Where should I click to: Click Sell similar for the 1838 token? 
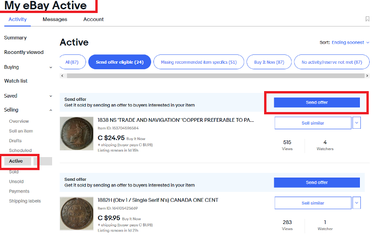pyautogui.click(x=312, y=123)
